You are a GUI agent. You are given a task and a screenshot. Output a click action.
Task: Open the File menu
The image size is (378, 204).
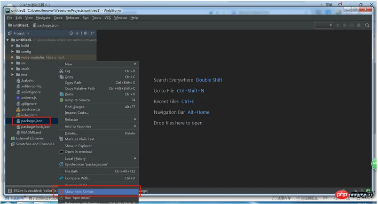10,17
